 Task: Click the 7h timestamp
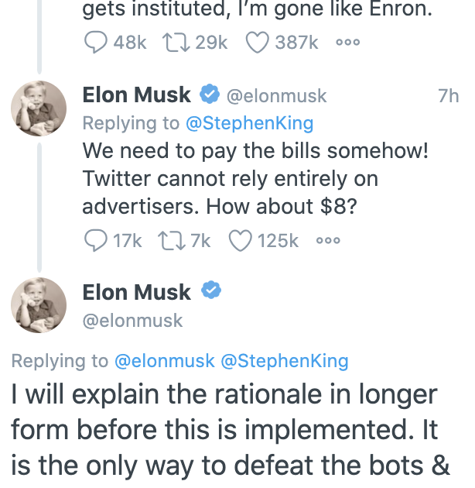[448, 96]
